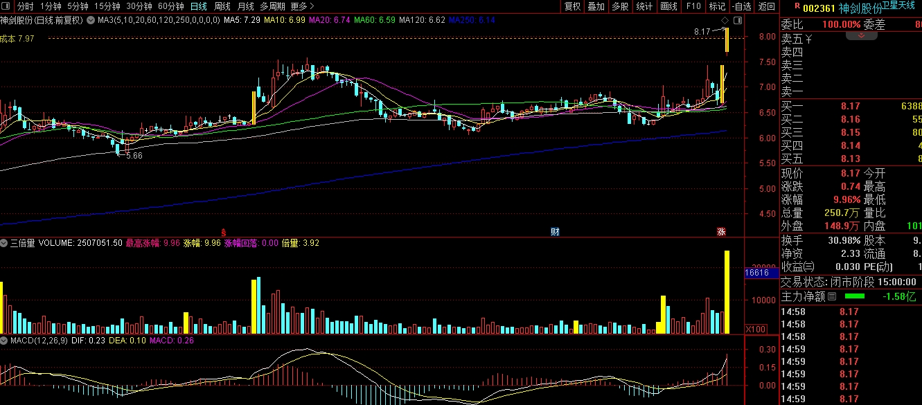Open the MA3 indicator settings dropdown
Viewport: 922px width, 405px height.
(91, 20)
